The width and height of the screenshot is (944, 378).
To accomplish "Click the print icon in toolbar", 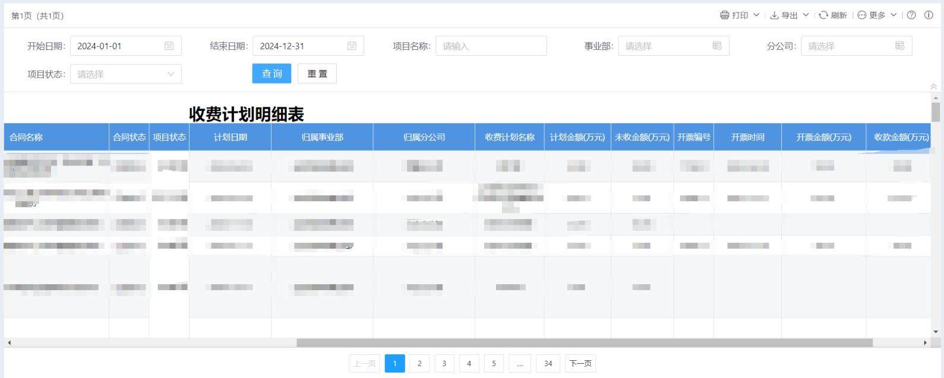I will click(724, 15).
